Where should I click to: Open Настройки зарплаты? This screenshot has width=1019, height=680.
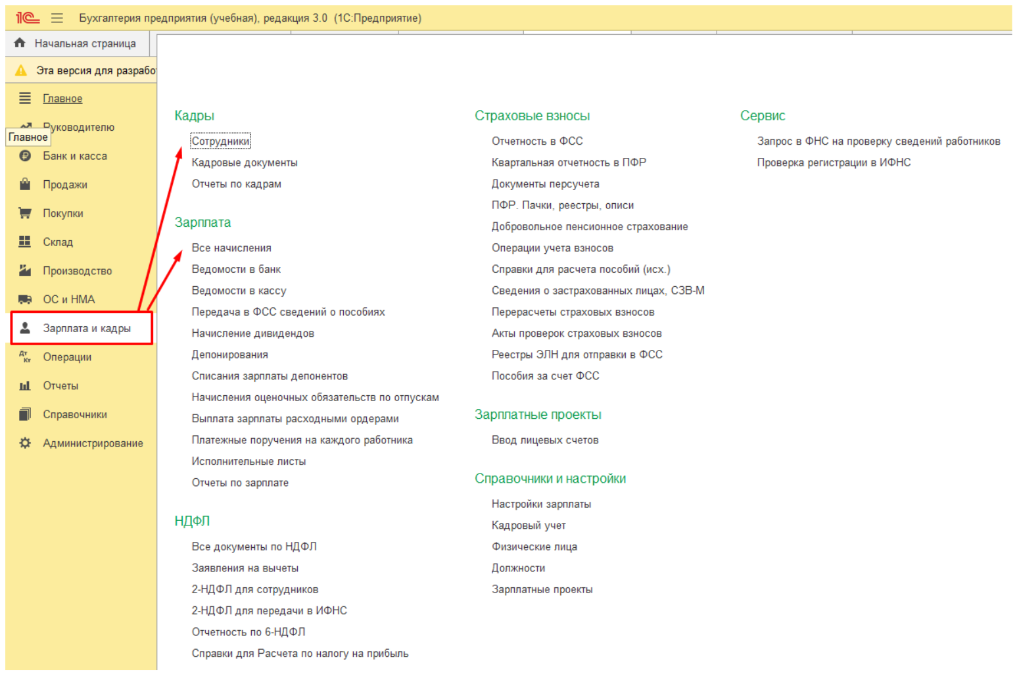pyautogui.click(x=541, y=504)
